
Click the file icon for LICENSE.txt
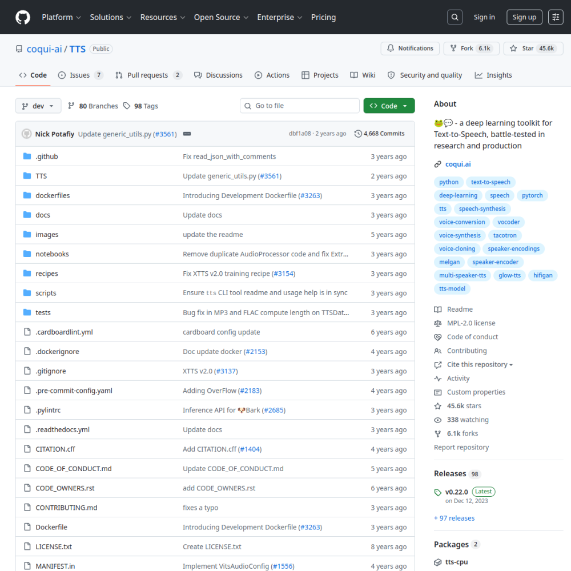[x=27, y=546]
